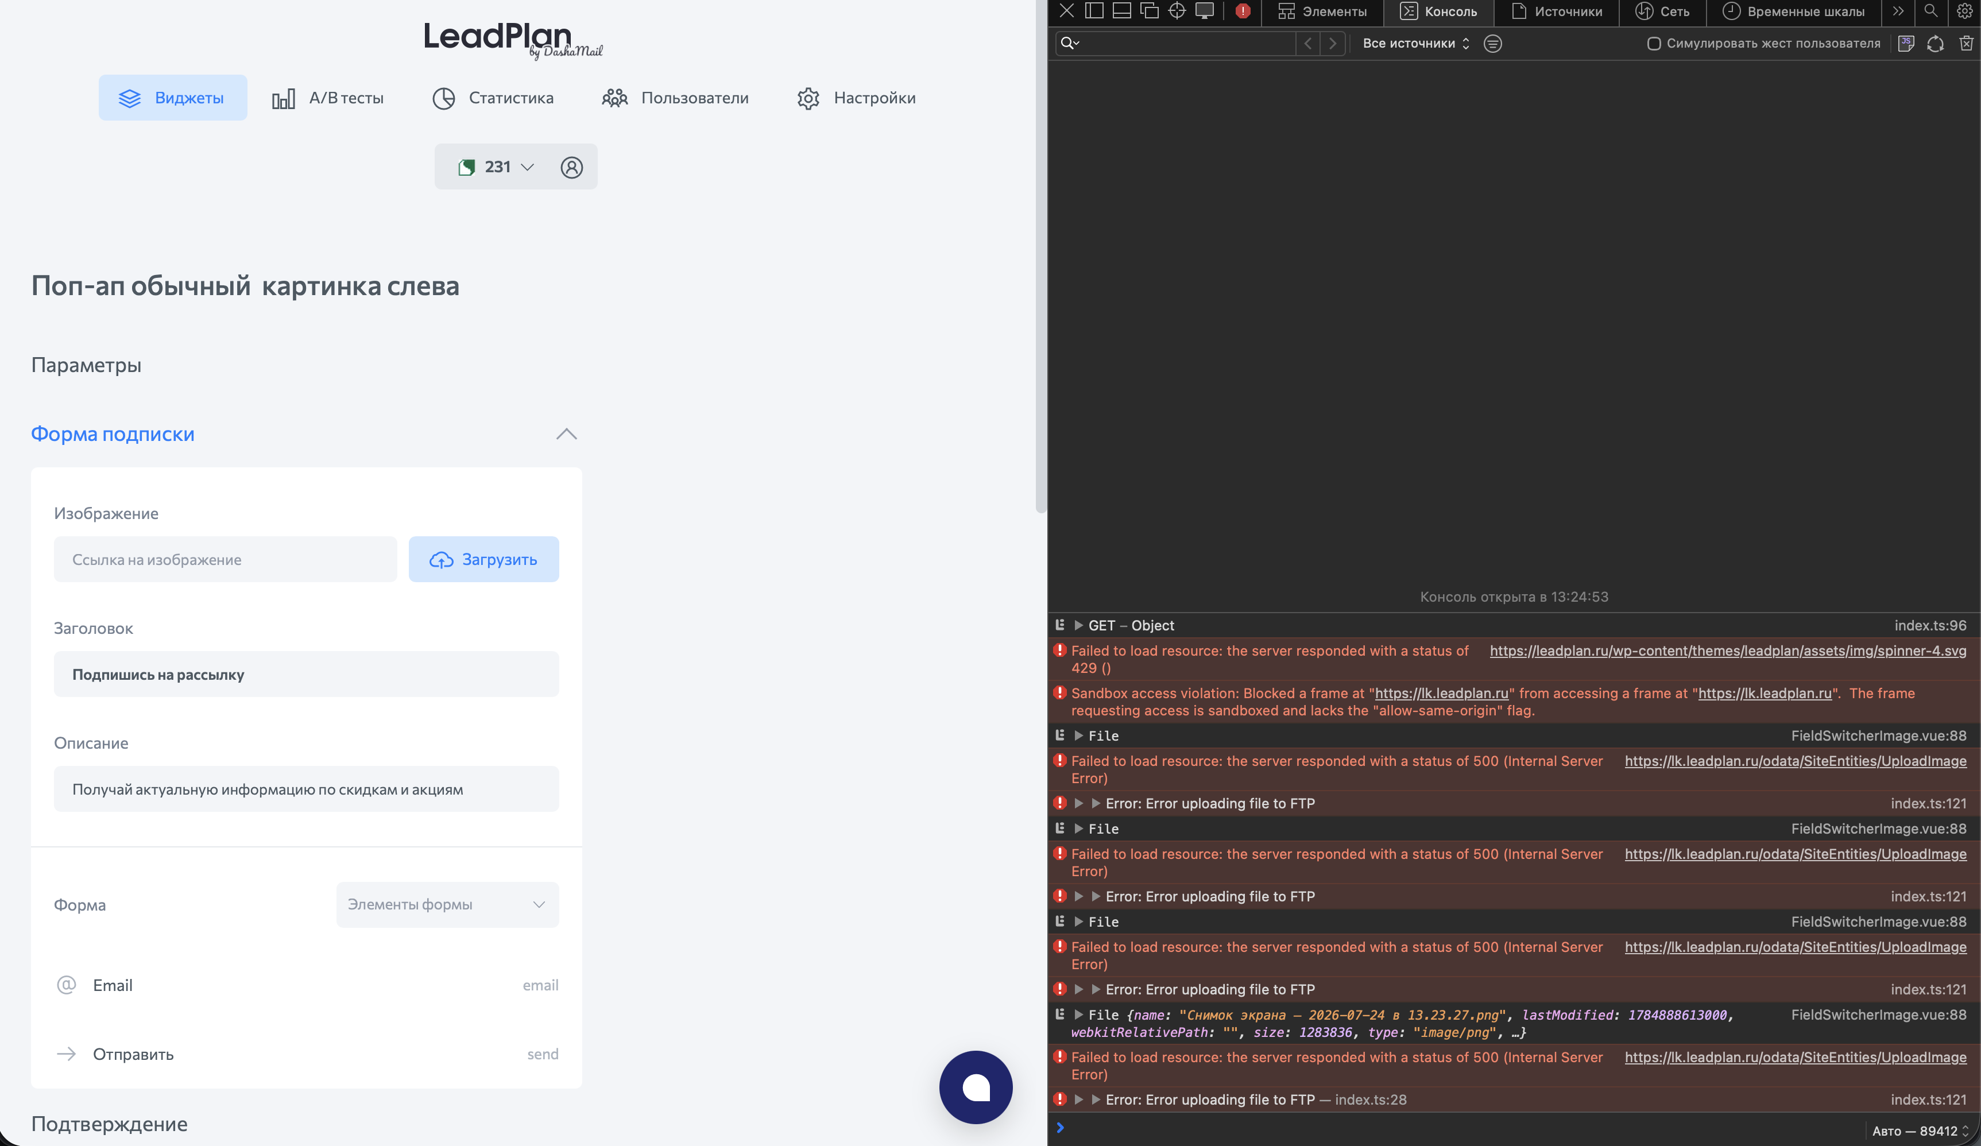Open Все источники source dropdown
The height and width of the screenshot is (1146, 1981).
point(1416,43)
